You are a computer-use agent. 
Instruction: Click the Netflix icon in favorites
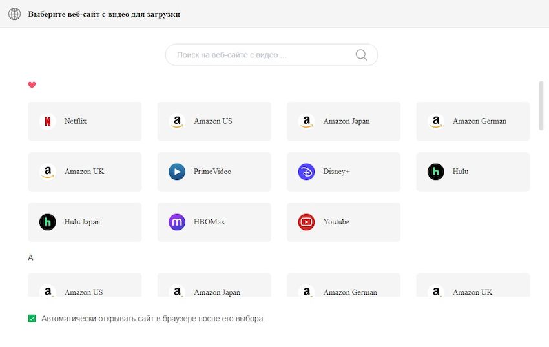coord(47,121)
